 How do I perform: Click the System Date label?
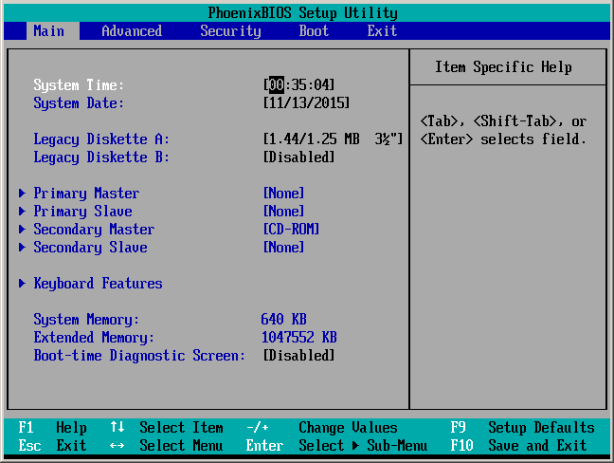pos(79,103)
